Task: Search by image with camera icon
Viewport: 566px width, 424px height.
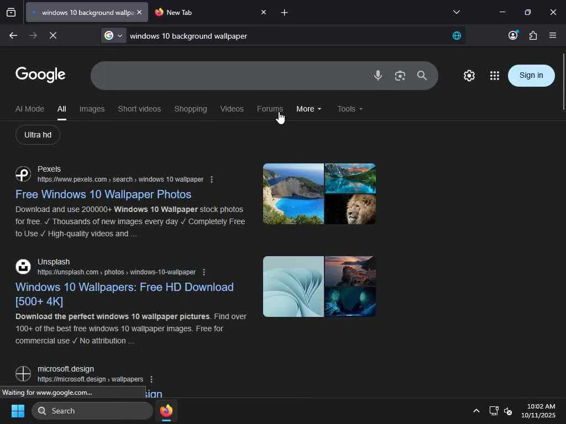Action: pos(400,76)
